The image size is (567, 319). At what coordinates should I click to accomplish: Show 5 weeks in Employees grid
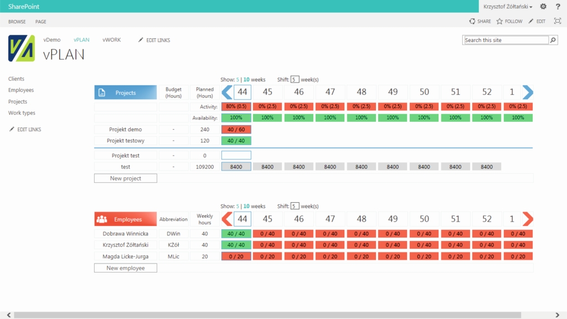tap(238, 206)
